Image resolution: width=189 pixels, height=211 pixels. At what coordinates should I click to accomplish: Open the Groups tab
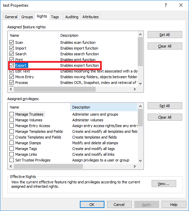[27, 17]
